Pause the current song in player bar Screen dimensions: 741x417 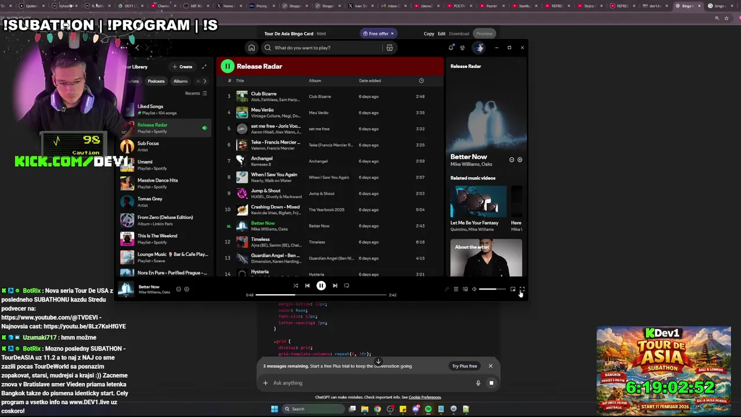(321, 286)
